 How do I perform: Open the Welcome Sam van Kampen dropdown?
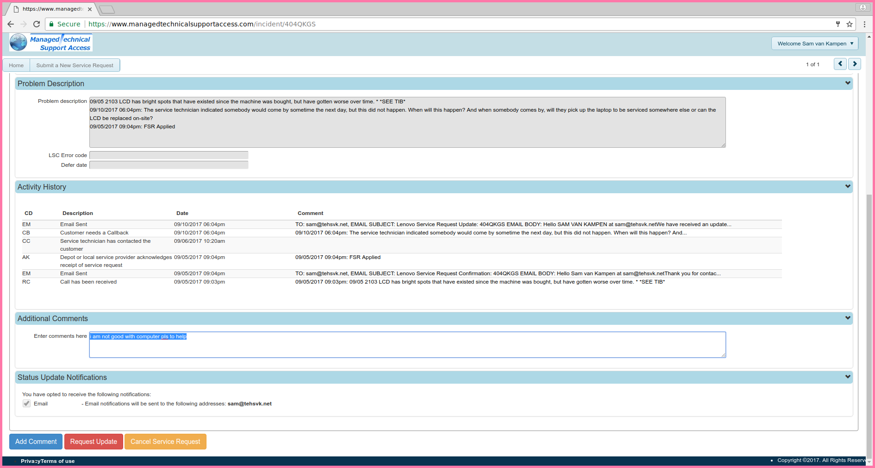pyautogui.click(x=815, y=44)
